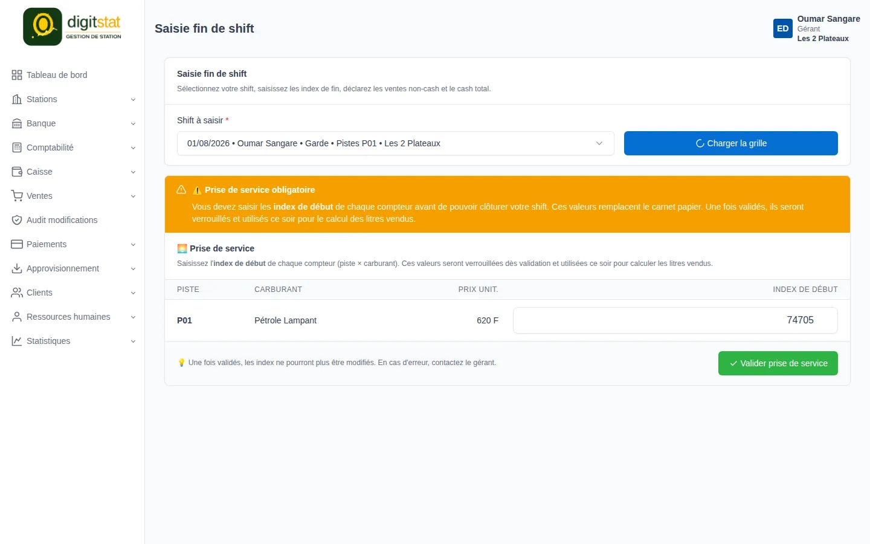Expand the Caisse menu chevron
870x544 pixels.
133,172
